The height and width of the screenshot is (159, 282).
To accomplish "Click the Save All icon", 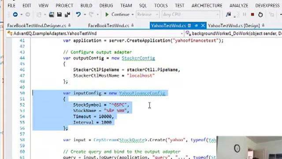I will 67,15.
